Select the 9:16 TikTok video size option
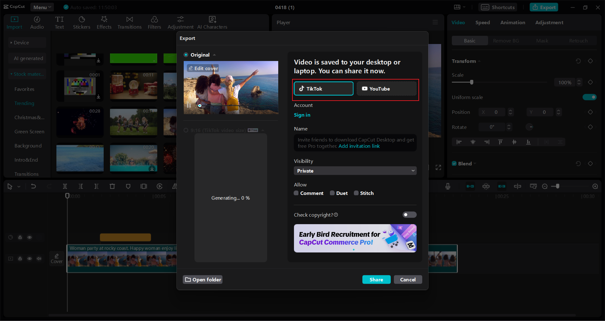Viewport: 605px width, 321px height. (186, 130)
